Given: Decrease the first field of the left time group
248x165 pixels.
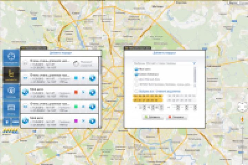Looking at the screenshot, I should (144, 109).
